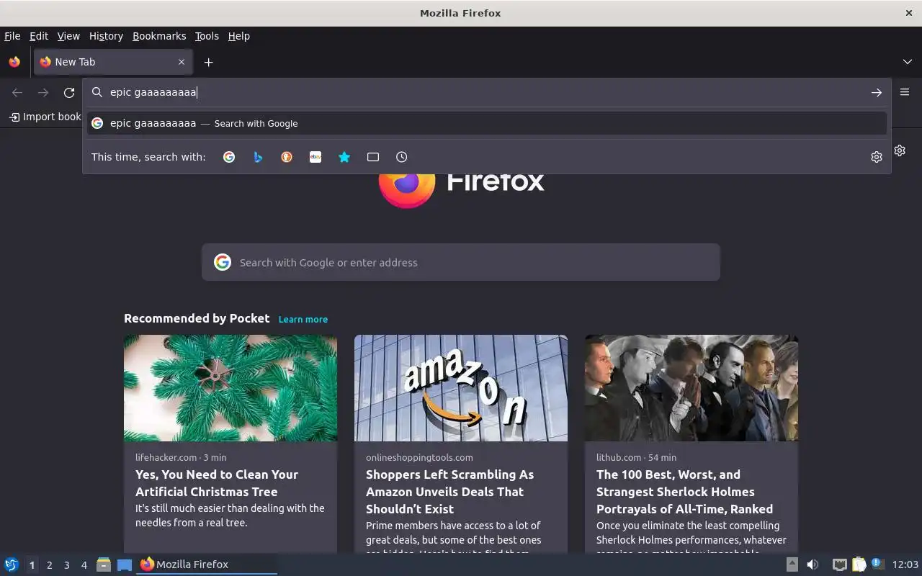Click 'lifehacker.com · 3 min' source text
This screenshot has width=922, height=576.
click(x=181, y=457)
